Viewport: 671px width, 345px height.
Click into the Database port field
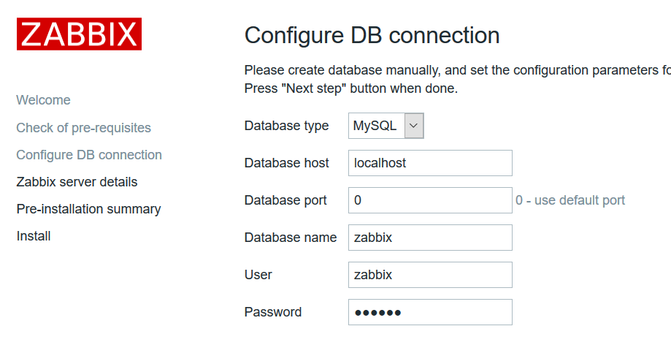[x=430, y=200]
